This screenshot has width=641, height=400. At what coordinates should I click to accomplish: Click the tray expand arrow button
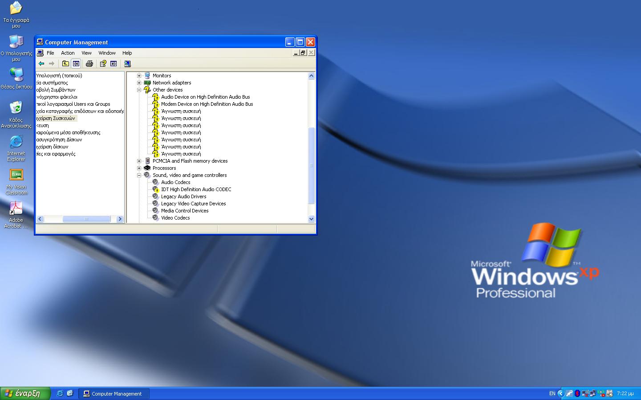coord(561,393)
